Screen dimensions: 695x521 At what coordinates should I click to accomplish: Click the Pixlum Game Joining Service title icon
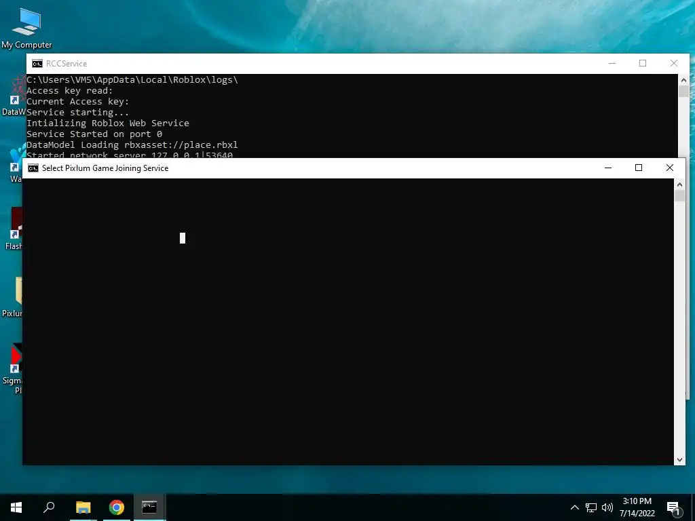[x=33, y=168]
